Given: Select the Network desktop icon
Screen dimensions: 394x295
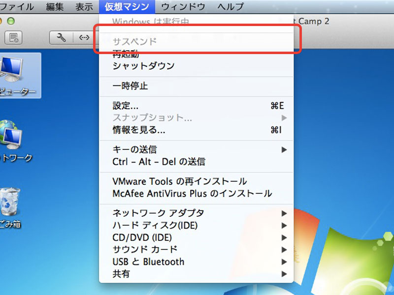Looking at the screenshot, I should pos(15,141).
